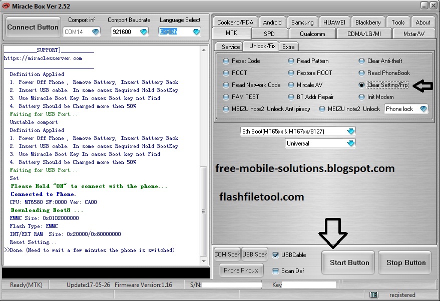The width and height of the screenshot is (440, 302).
Task: Click the log scrollbar down arrow
Action: 204,261
